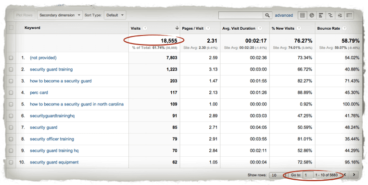Click the Visits descending sort arrow

tap(177, 28)
